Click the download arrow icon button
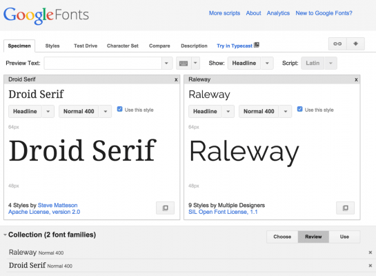Viewport: 376px width, 276px height. click(x=355, y=44)
